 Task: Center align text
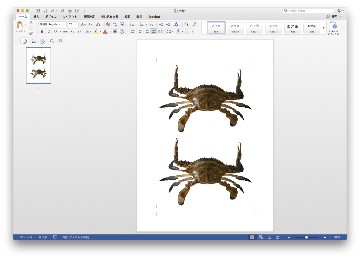coord(140,31)
